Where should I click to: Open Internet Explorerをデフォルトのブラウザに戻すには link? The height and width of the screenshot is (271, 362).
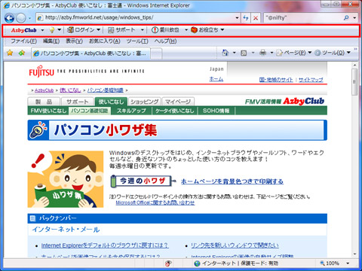(x=105, y=245)
